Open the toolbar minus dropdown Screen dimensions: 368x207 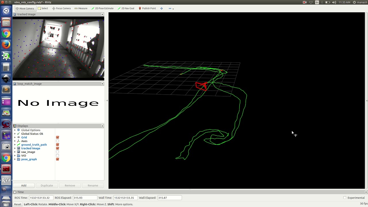(171, 8)
